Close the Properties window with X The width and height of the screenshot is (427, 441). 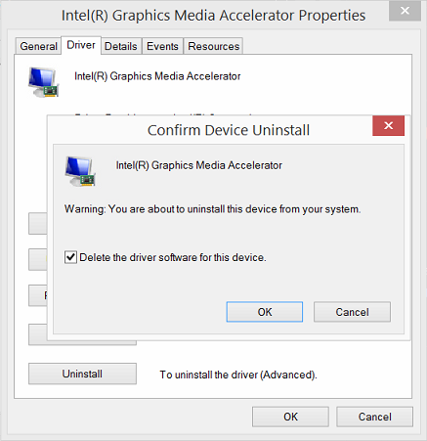tap(405, 11)
